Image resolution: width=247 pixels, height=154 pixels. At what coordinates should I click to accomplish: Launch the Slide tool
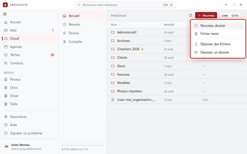point(29,104)
